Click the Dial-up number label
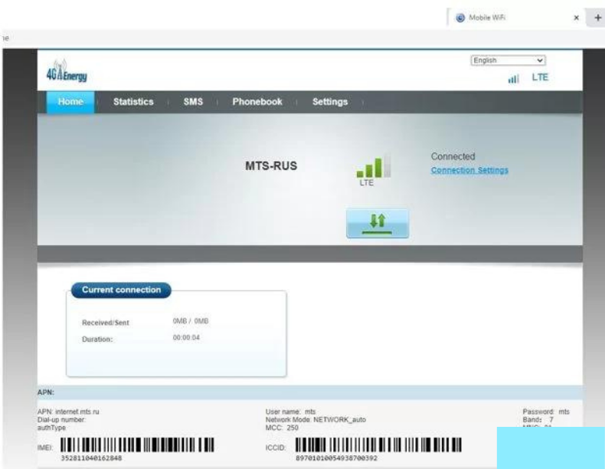 [61, 420]
